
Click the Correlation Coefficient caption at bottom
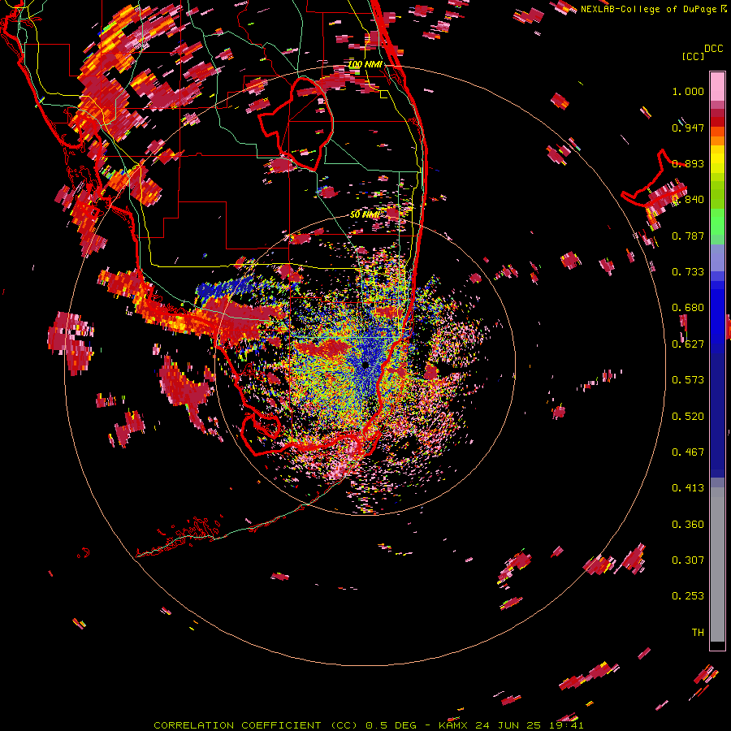click(x=368, y=725)
